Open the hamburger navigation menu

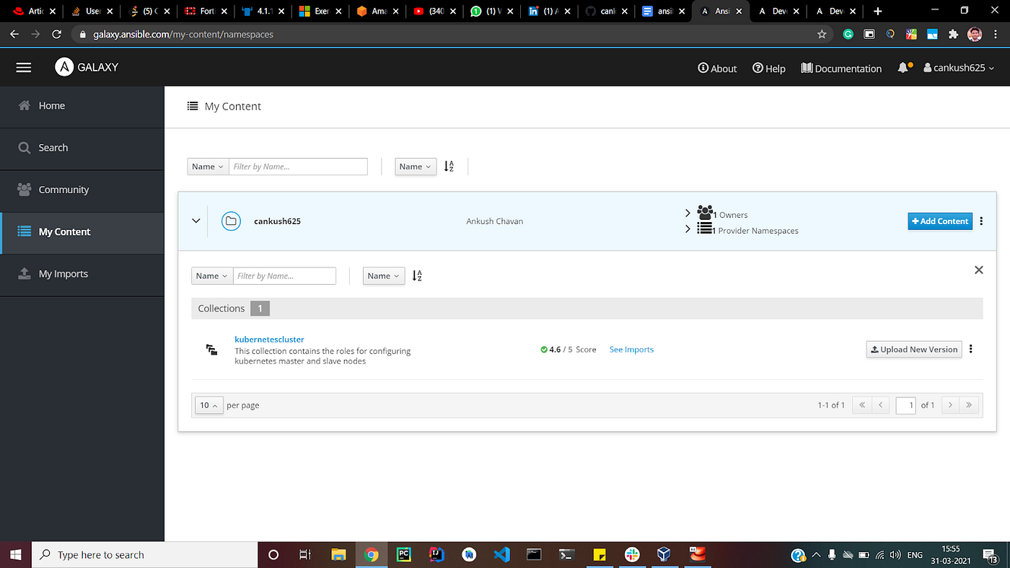[24, 67]
